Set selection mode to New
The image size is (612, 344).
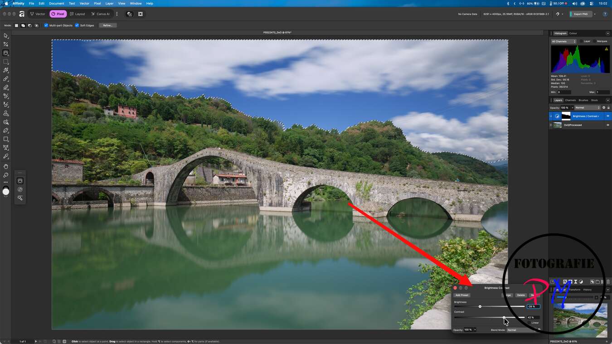pyautogui.click(x=16, y=25)
